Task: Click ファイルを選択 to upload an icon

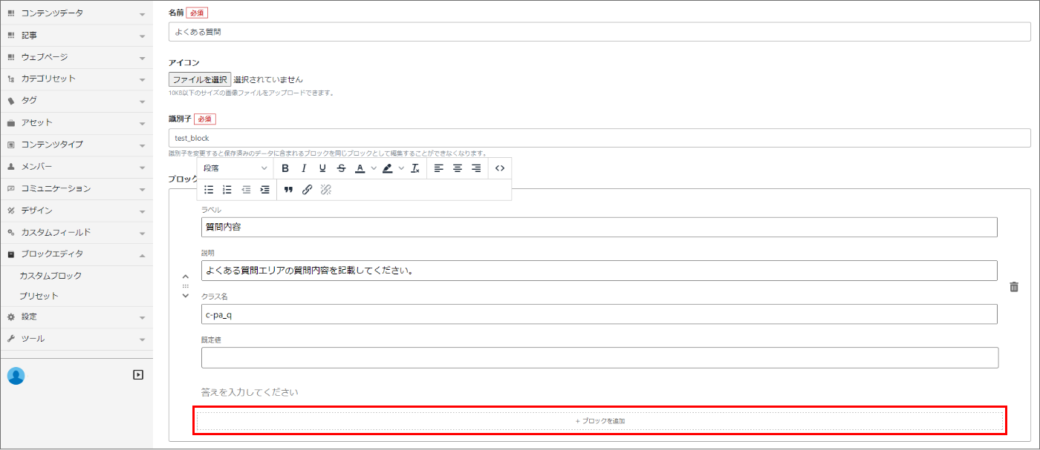Action: pyautogui.click(x=199, y=79)
